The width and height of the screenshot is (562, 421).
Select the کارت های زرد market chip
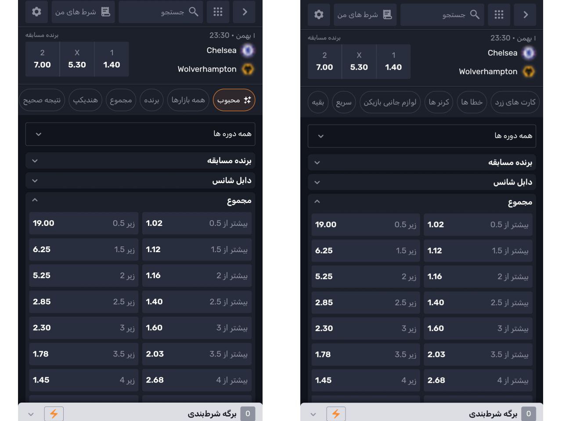(515, 102)
